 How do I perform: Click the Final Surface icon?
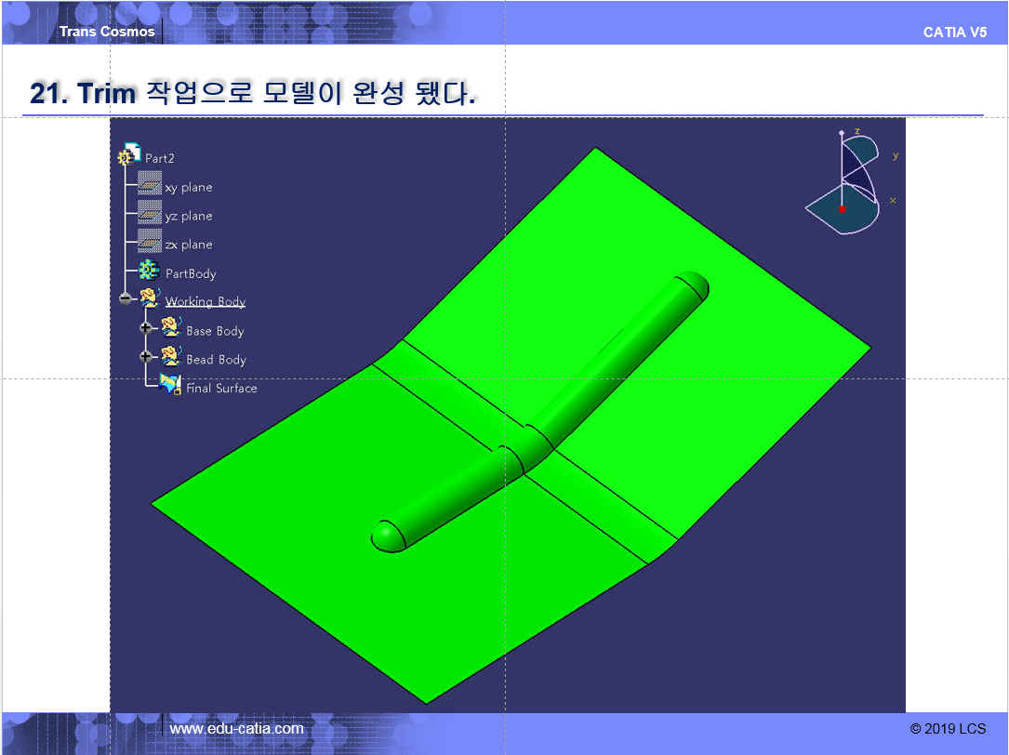tap(171, 386)
